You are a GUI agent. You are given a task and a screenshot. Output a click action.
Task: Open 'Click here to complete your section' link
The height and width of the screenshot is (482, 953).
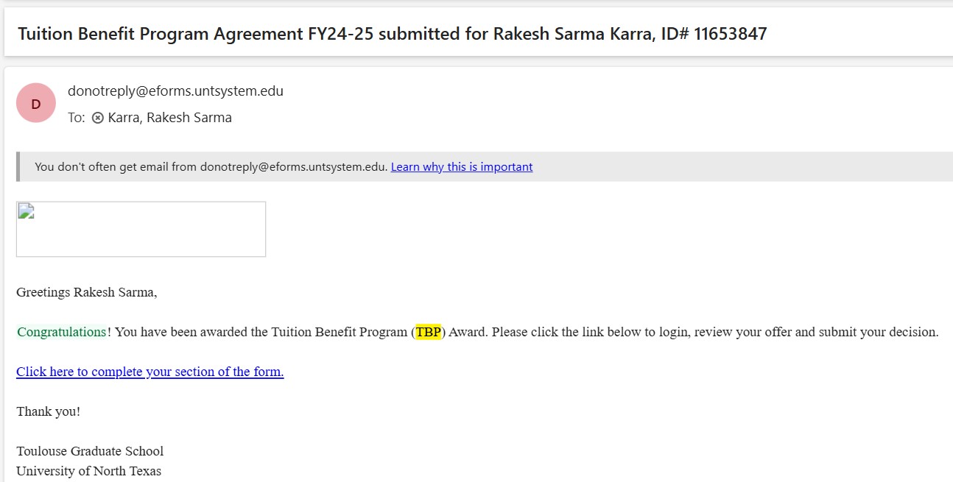(150, 372)
